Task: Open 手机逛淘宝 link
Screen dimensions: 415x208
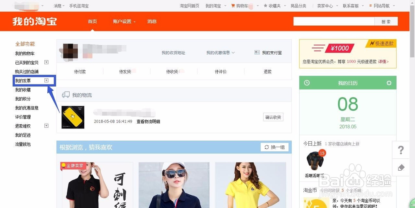Action: point(79,6)
